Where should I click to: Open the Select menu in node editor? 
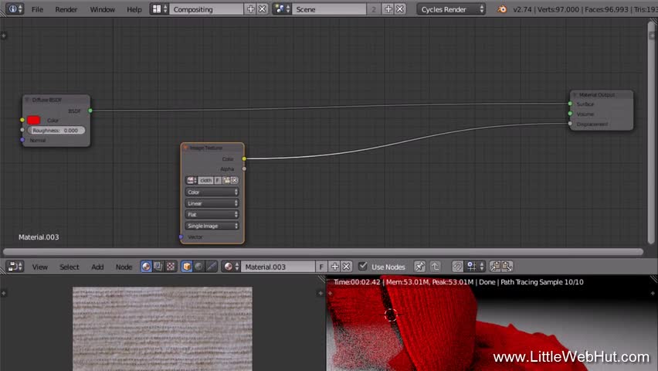click(70, 267)
